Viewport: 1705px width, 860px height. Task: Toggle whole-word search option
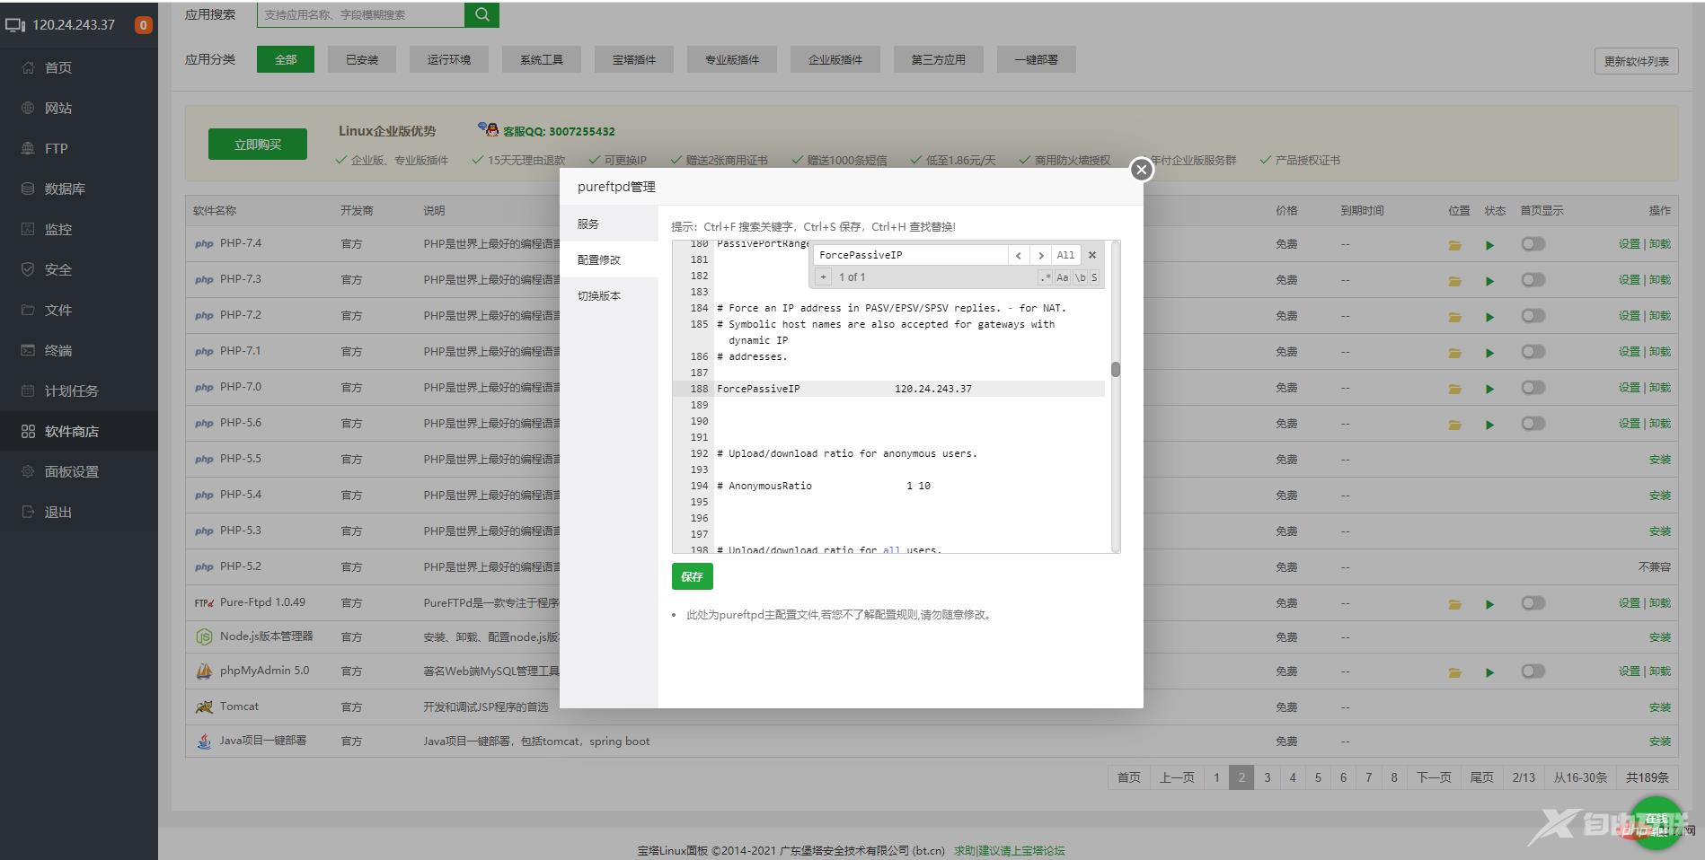(x=1080, y=277)
